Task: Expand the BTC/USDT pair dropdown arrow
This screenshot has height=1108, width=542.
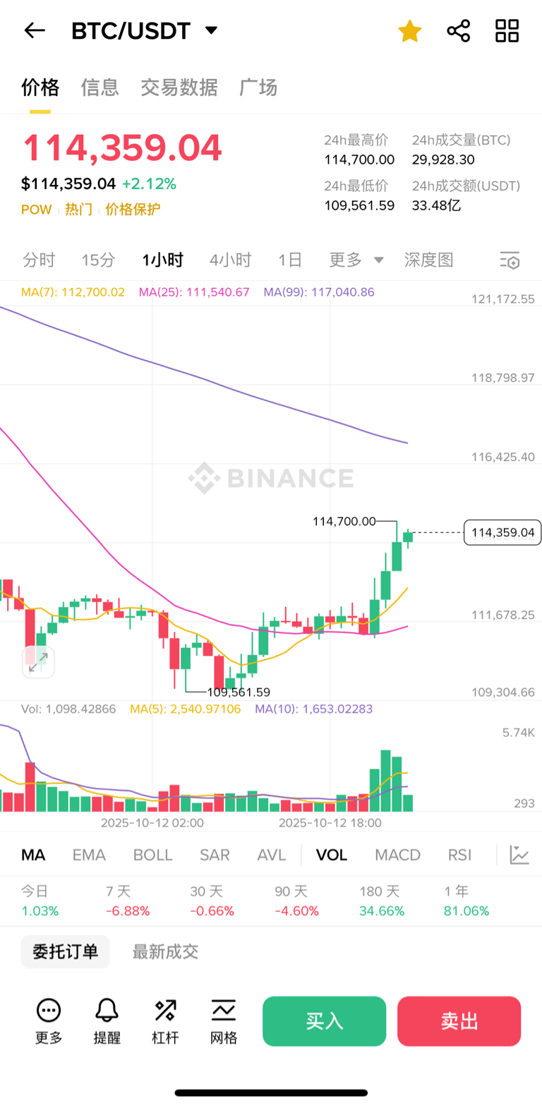Action: click(x=211, y=30)
